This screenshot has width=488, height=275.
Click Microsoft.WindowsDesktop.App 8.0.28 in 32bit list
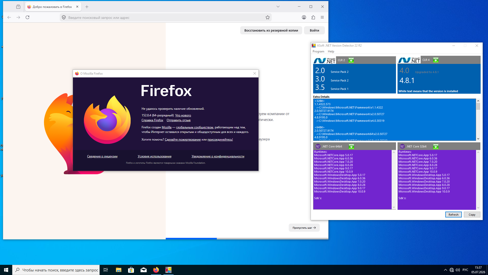(424, 185)
